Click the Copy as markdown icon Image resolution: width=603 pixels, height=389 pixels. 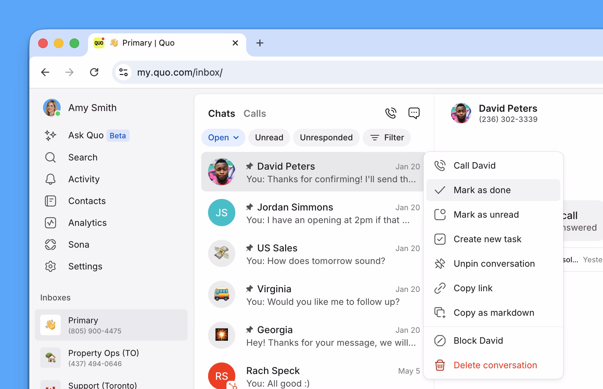(x=440, y=313)
